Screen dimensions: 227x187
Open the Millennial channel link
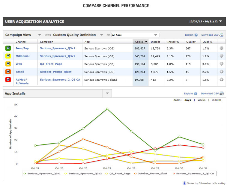[22, 56]
